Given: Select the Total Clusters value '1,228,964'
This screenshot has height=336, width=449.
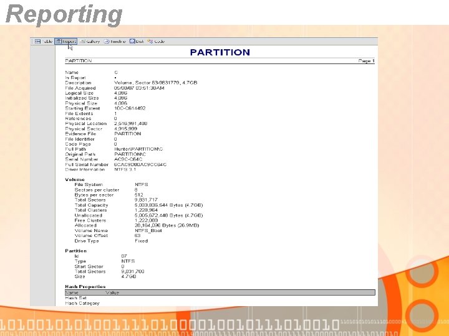Looking at the screenshot, I should (146, 210).
